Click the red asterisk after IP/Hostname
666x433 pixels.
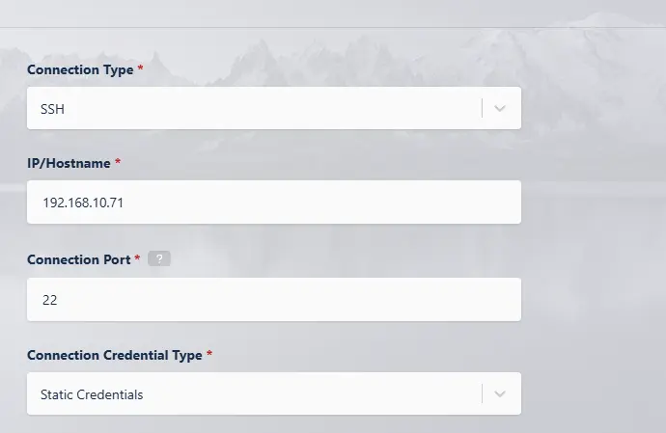tap(118, 163)
